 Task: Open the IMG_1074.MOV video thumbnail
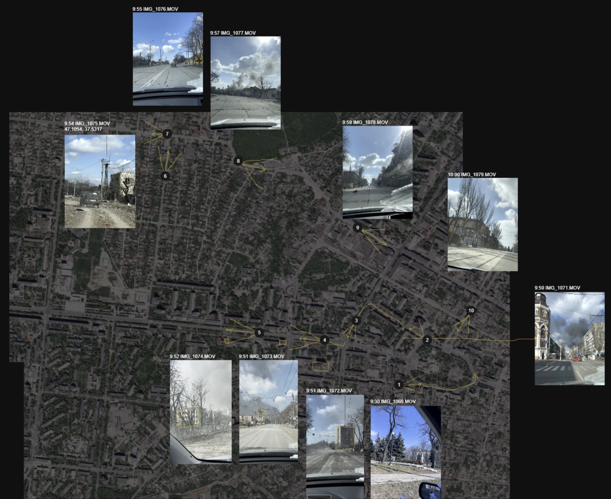point(201,412)
